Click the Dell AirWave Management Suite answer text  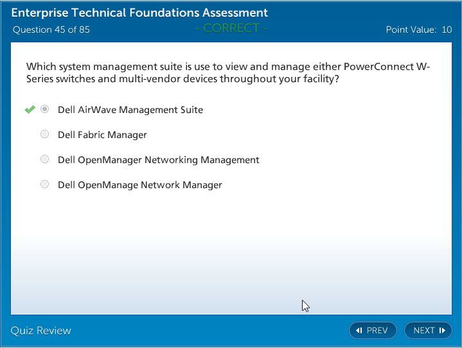pyautogui.click(x=130, y=110)
